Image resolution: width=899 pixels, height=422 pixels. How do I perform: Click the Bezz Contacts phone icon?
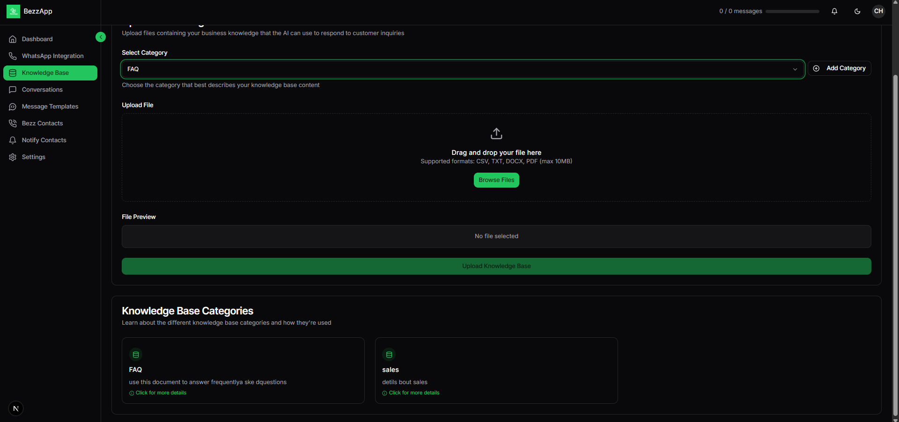tap(13, 124)
